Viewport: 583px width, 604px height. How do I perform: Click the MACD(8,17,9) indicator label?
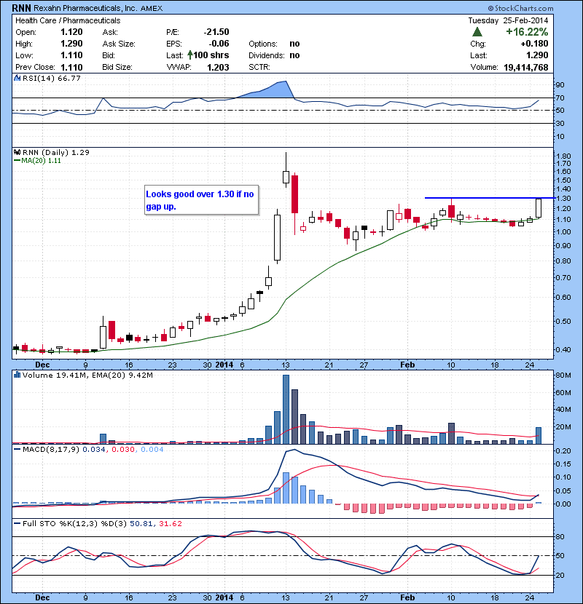pos(50,450)
